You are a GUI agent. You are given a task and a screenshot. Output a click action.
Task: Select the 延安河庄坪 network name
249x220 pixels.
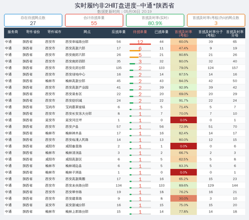coord(74,120)
